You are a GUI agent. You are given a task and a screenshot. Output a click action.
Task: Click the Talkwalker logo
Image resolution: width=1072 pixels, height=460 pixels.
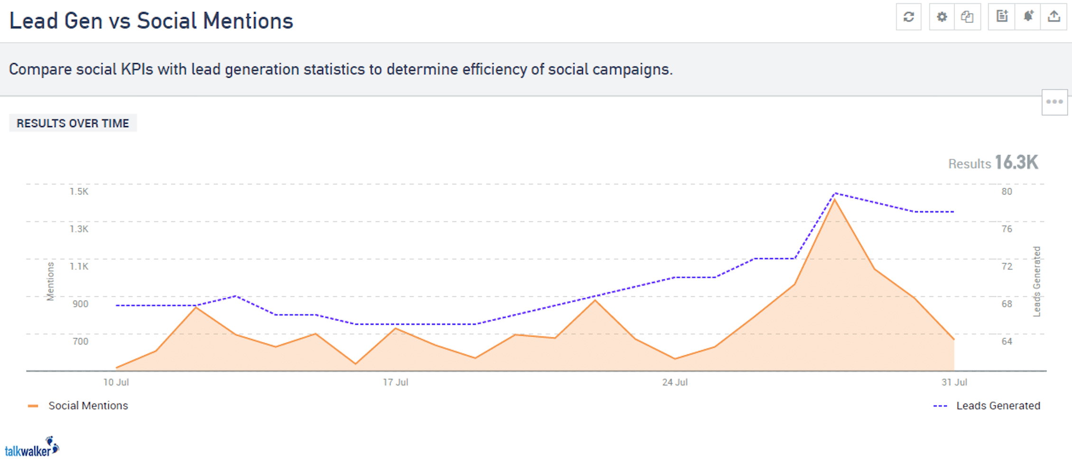[x=31, y=447]
